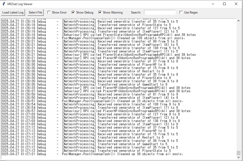Load the latest VRChat log

pos(13,12)
